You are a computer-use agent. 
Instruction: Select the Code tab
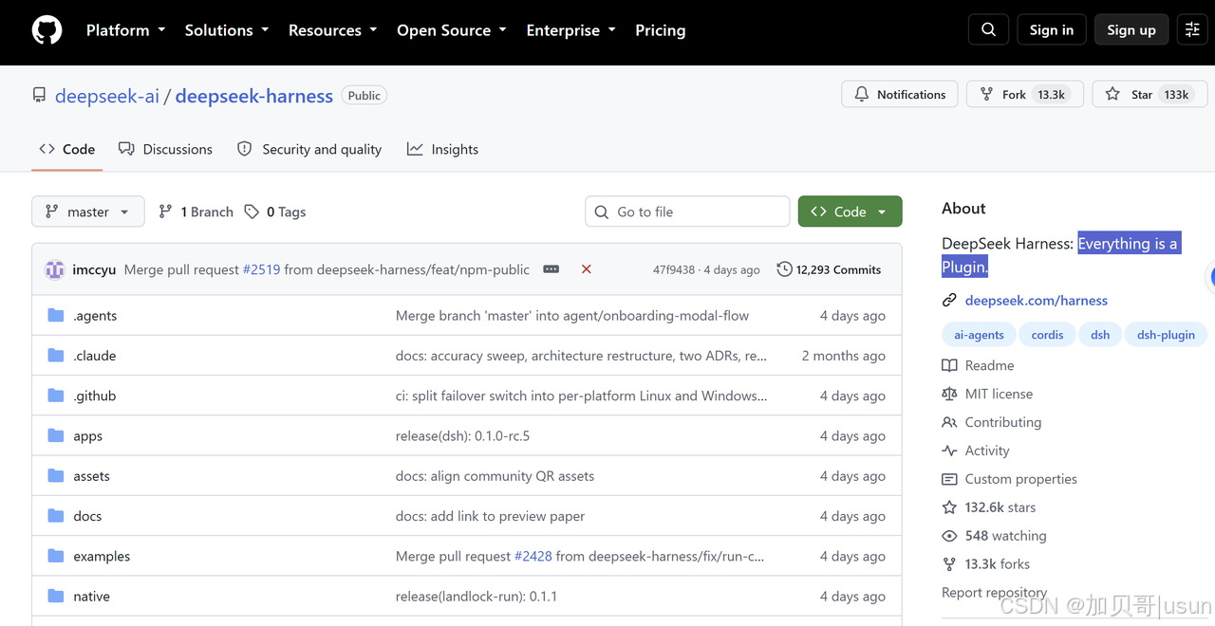coord(66,149)
